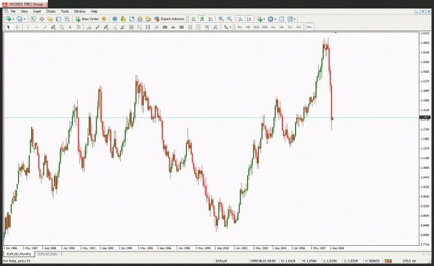Image resolution: width=434 pixels, height=266 pixels.
Task: Select the Vertical Line tool
Action: [x=28, y=27]
